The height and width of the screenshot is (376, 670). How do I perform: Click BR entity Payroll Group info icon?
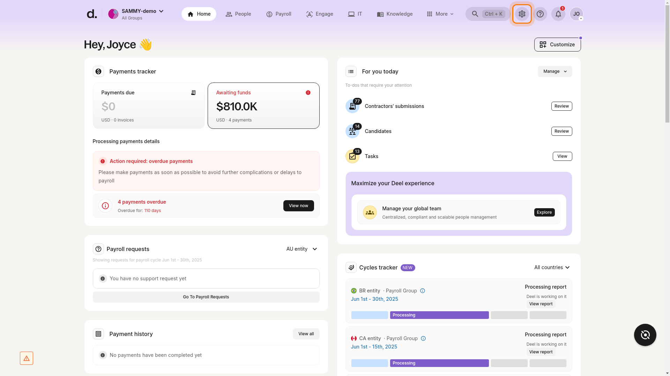[x=423, y=291]
